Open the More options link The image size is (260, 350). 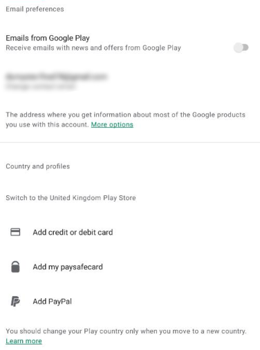(112, 124)
